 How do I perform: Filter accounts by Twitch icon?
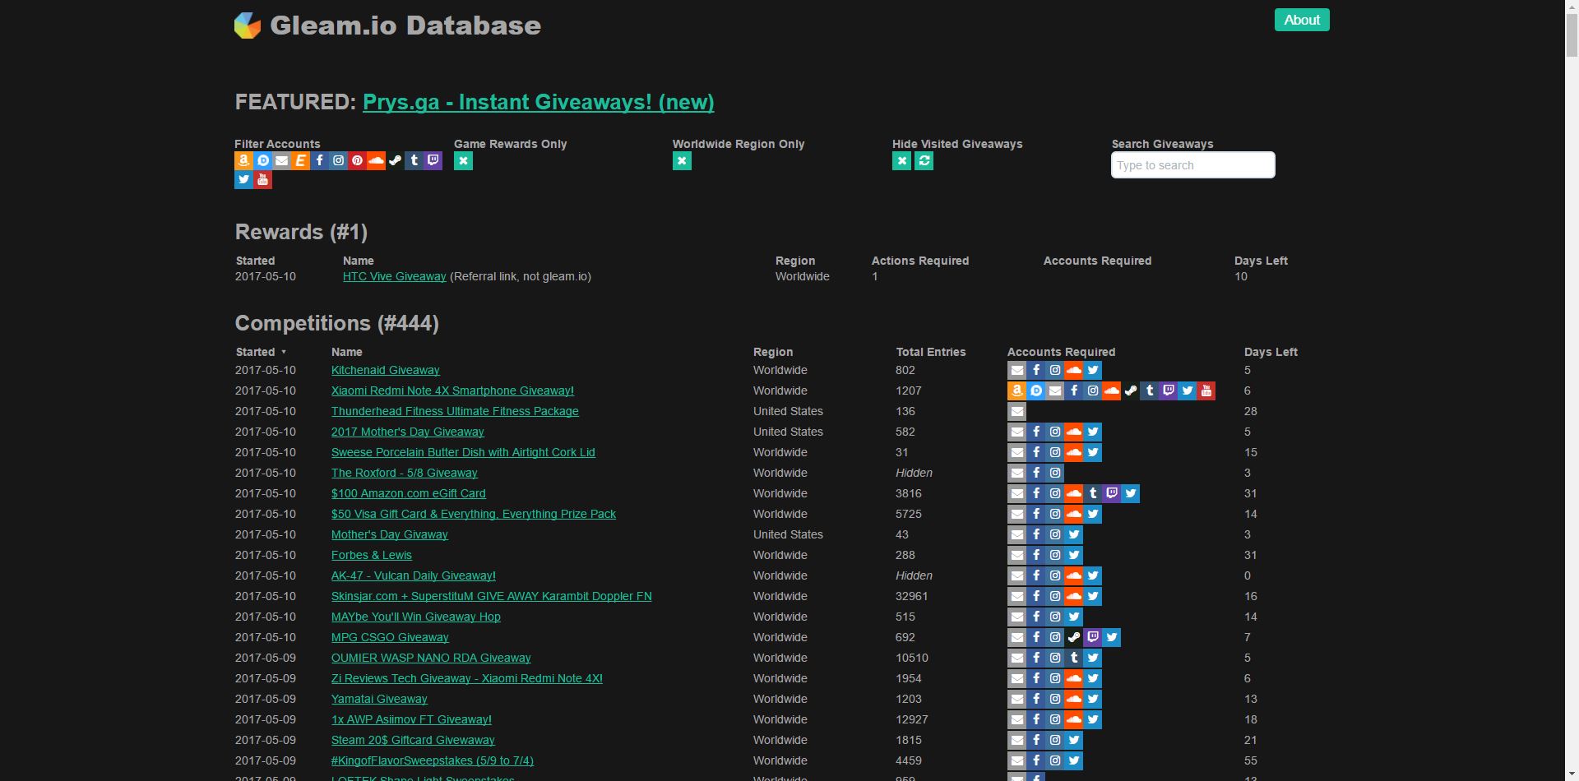[x=433, y=161]
